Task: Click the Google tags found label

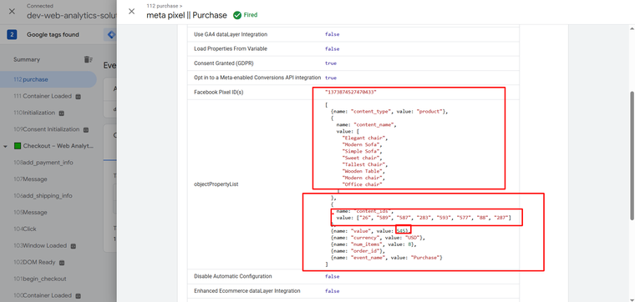Action: pos(53,35)
